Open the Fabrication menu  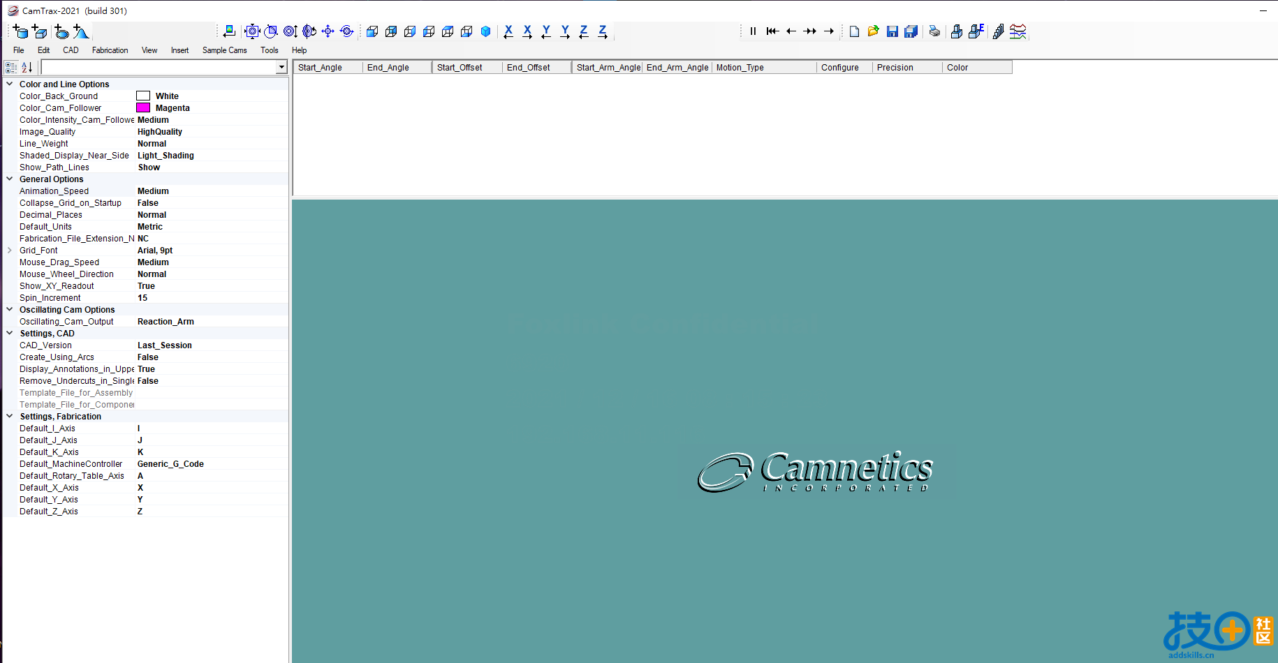110,50
